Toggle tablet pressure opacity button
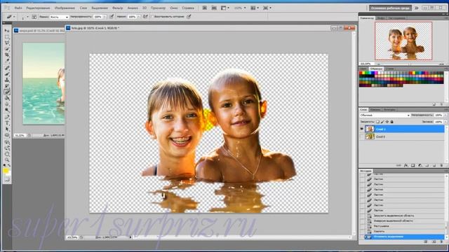This screenshot has height=252, width=449. click(x=112, y=17)
